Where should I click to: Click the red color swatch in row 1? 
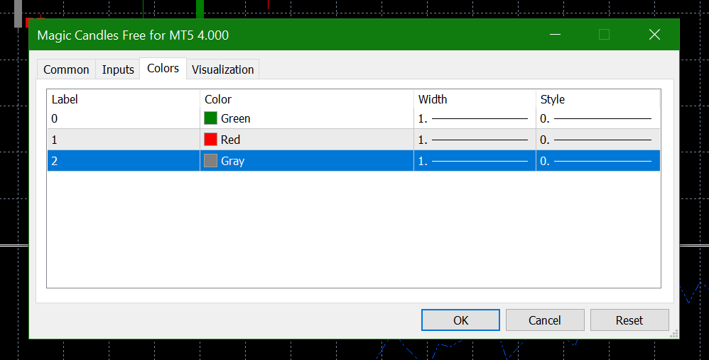pos(211,140)
